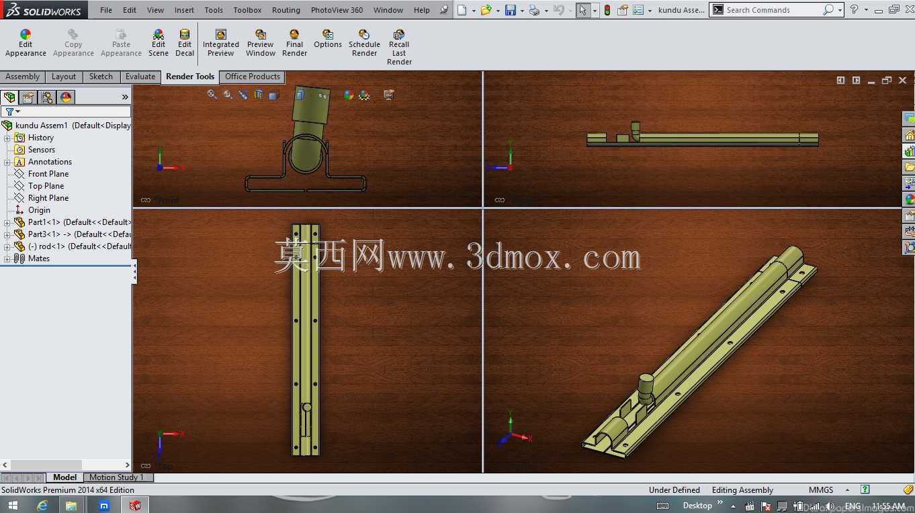Open the View Settings monitor icon

click(x=388, y=95)
